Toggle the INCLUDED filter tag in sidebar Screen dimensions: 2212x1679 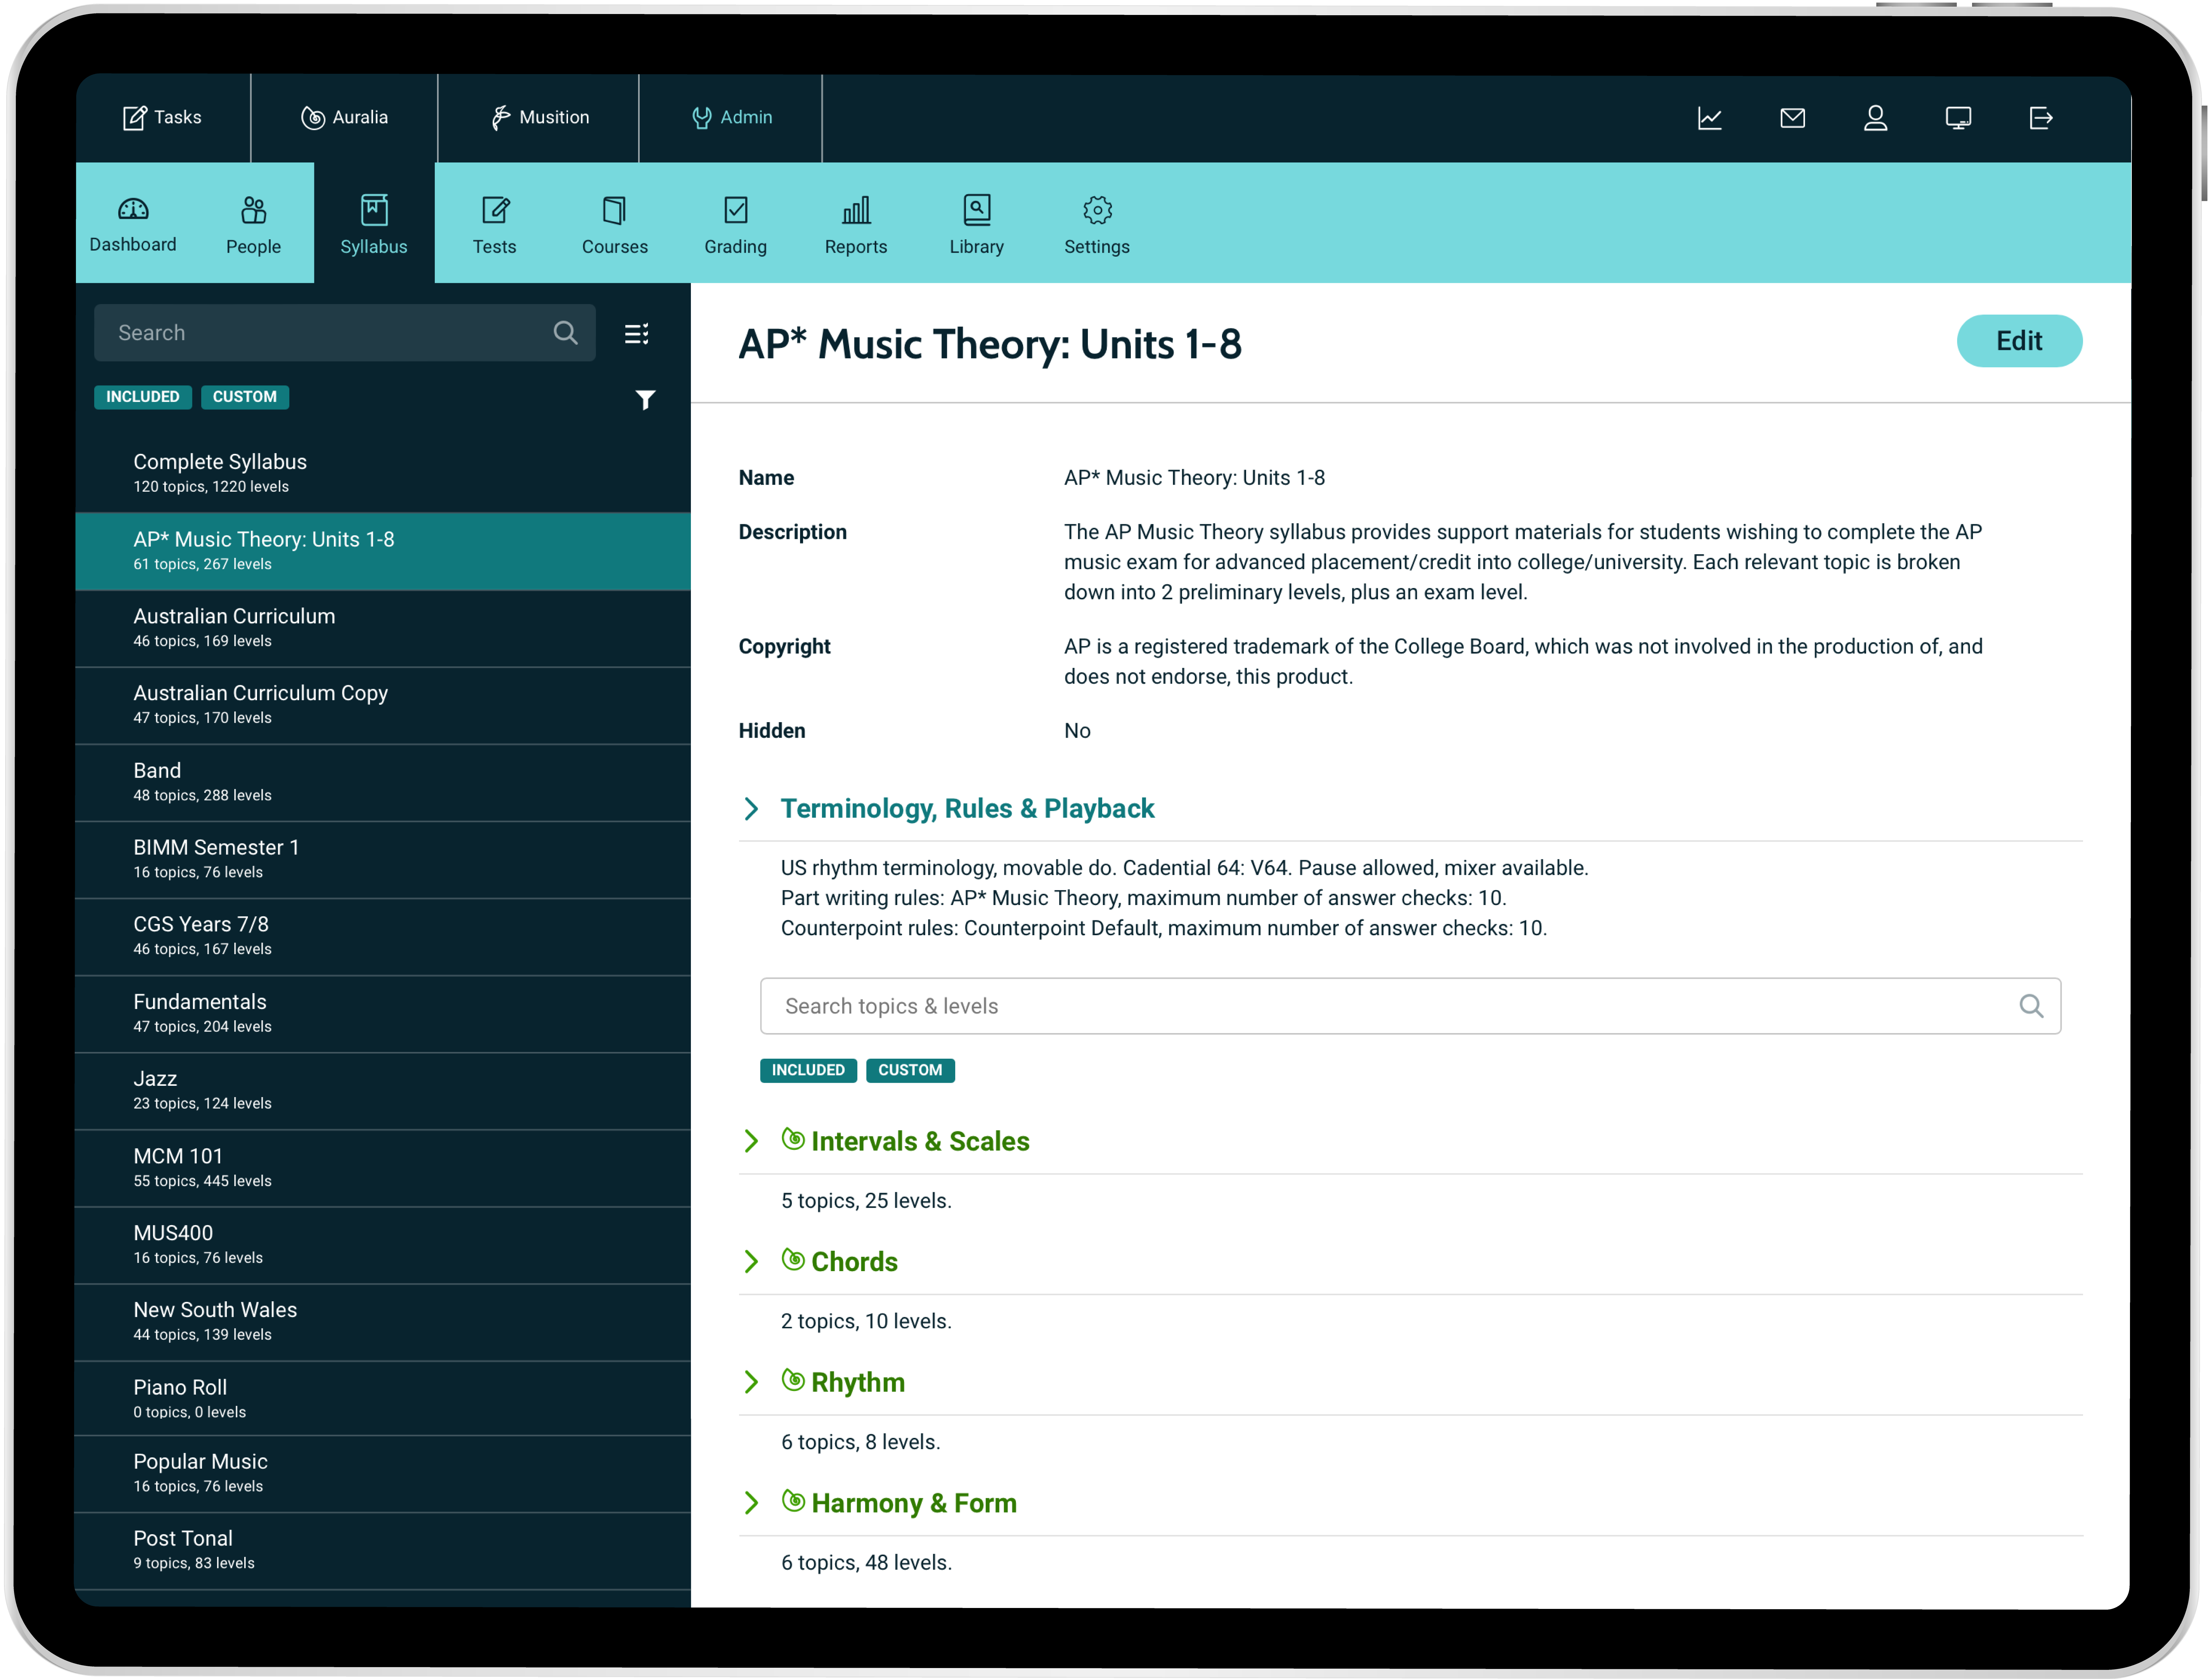tap(143, 397)
